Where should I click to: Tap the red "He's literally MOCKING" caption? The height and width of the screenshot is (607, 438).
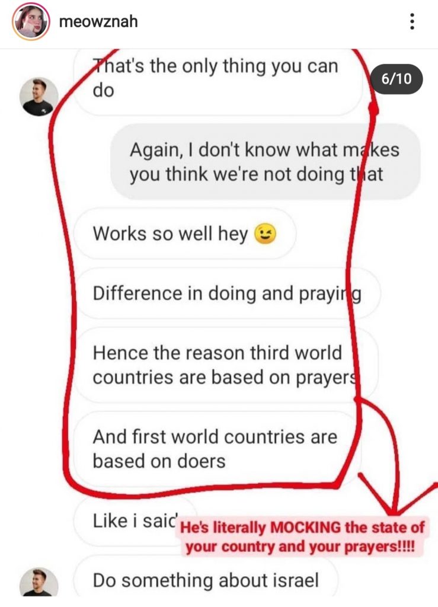(x=302, y=537)
